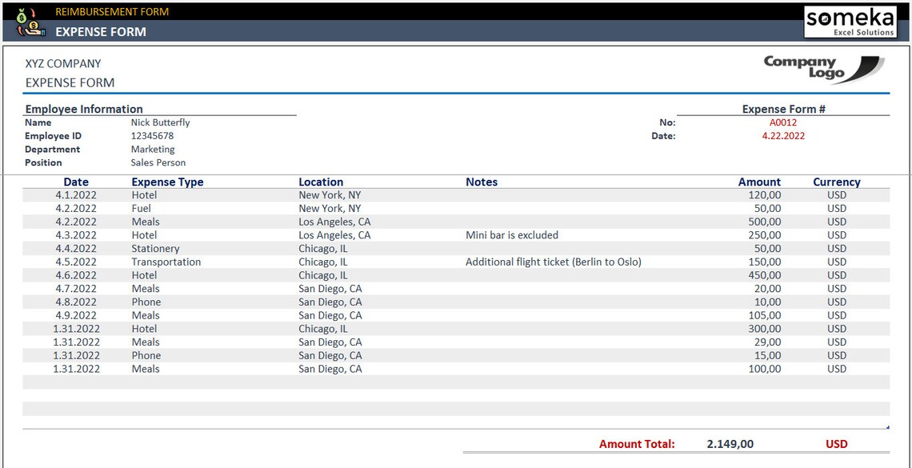Select the dollar coin symbol in header graphic
Image resolution: width=912 pixels, height=468 pixels.
tap(34, 25)
